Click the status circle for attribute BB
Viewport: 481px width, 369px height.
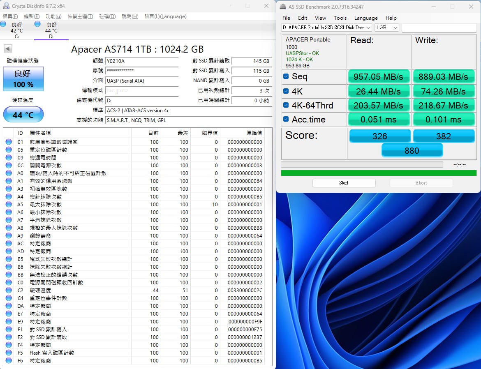coord(9,274)
